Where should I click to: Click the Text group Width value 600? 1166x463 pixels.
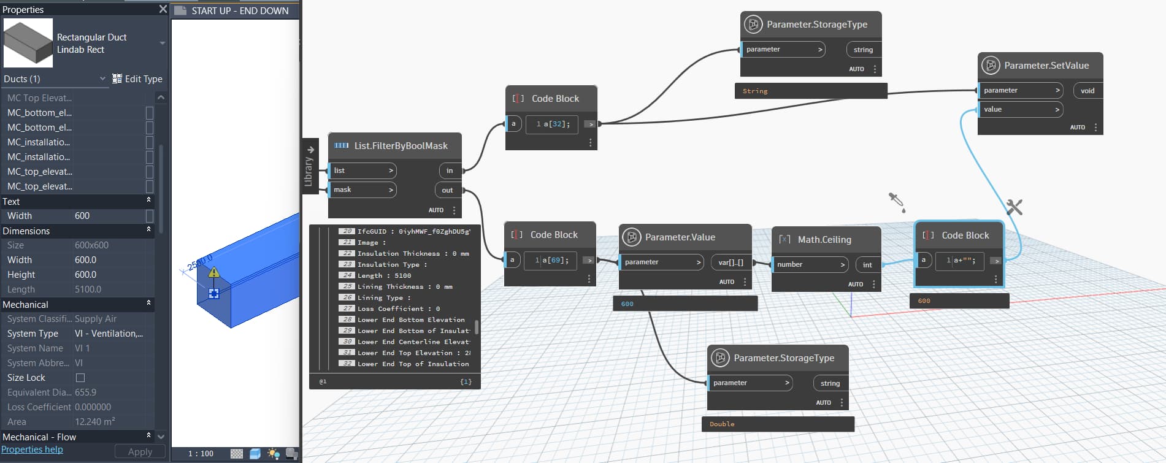tap(82, 216)
